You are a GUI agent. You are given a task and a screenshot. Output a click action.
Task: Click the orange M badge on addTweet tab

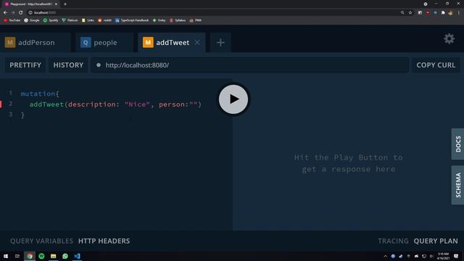pos(148,43)
